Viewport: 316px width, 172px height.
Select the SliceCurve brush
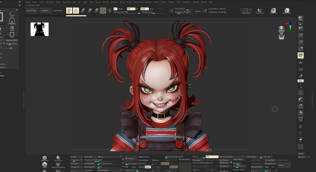(58, 159)
